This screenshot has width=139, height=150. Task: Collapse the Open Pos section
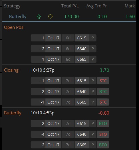click(14, 27)
